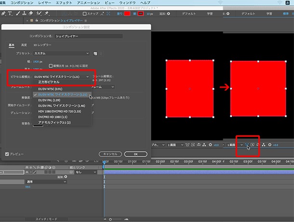Image resolution: width=294 pixels, height=222 pixels.
Task: Select the Eraser tool
Action: coord(31,13)
